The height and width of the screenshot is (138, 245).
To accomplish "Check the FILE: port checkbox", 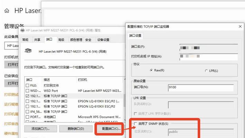I will pyautogui.click(x=27, y=86).
